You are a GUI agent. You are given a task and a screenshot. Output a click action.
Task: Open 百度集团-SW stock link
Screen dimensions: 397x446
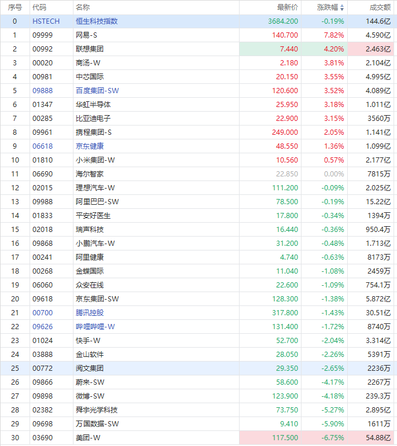click(x=97, y=91)
